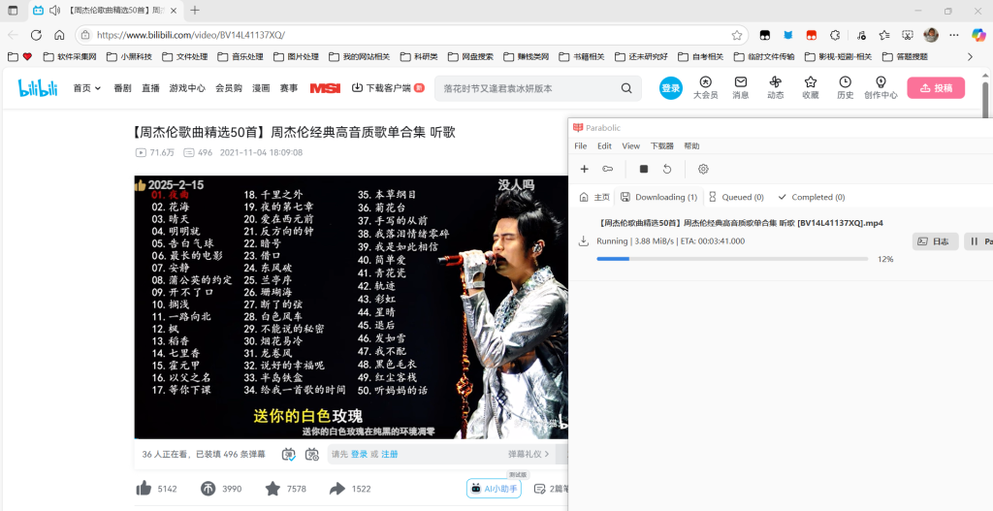Expand the bookmarks bar overflow chevron
Image resolution: width=993 pixels, height=511 pixels.
tap(970, 56)
